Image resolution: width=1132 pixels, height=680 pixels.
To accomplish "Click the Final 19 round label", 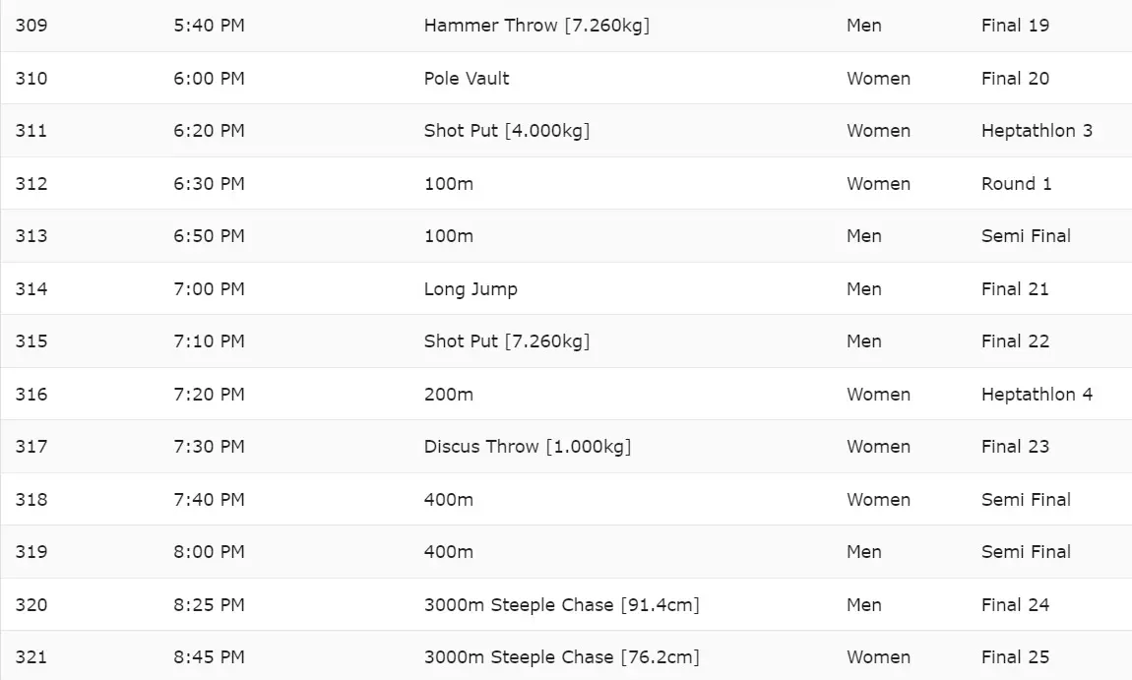I will pos(1015,26).
